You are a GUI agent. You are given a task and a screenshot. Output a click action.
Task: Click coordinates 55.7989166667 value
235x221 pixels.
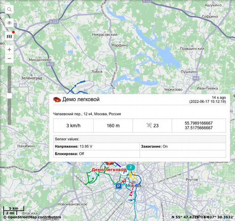(199, 123)
